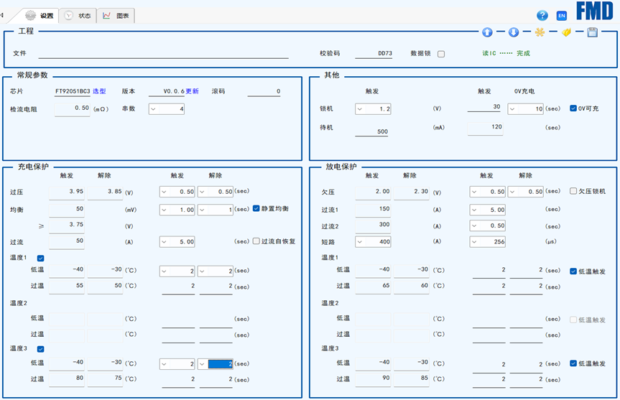
Task: Switch language with the EN icon
Action: 562,15
